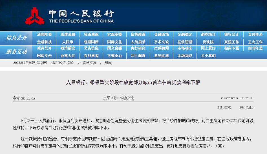
Task: Set font size to 中
Action: 28,98
